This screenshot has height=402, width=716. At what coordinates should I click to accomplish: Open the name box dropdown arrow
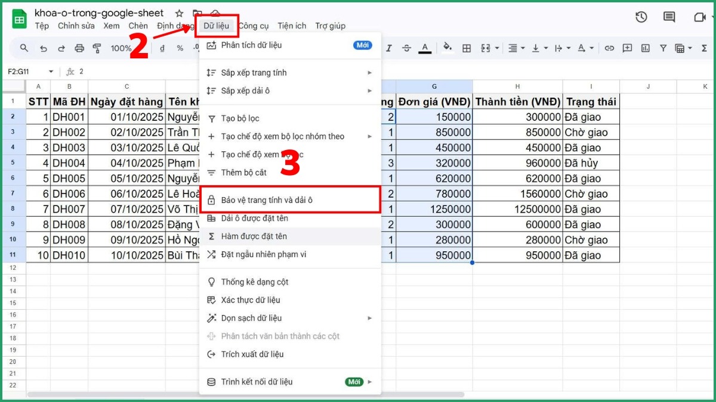(51, 71)
